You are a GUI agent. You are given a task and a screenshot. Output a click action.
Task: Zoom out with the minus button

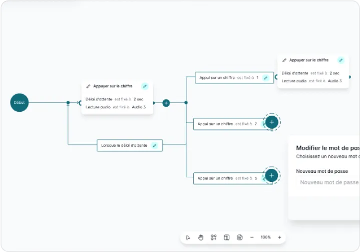(252, 237)
